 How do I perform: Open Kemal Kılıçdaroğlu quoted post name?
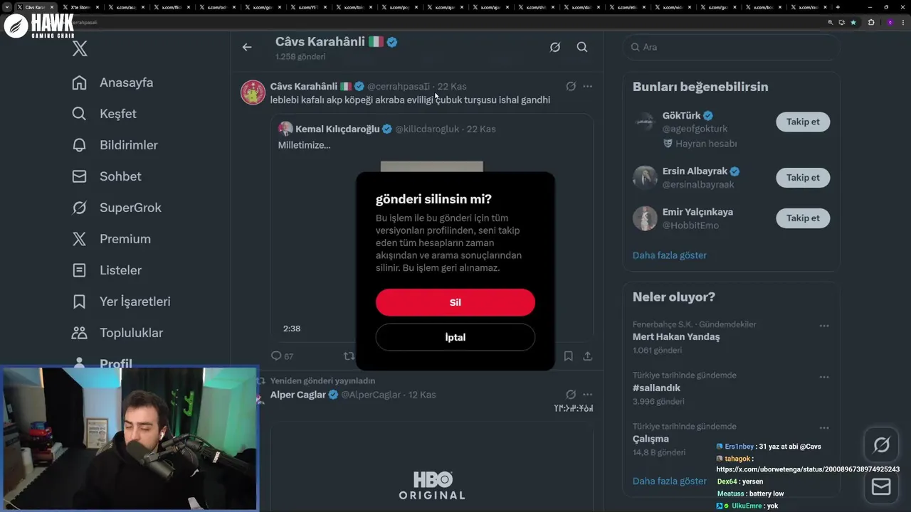(x=337, y=129)
